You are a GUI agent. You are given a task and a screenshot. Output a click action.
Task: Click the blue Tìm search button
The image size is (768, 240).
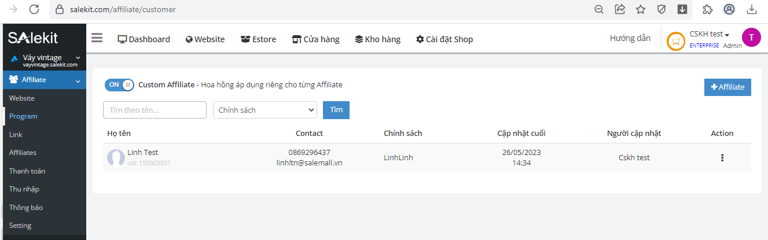[336, 110]
